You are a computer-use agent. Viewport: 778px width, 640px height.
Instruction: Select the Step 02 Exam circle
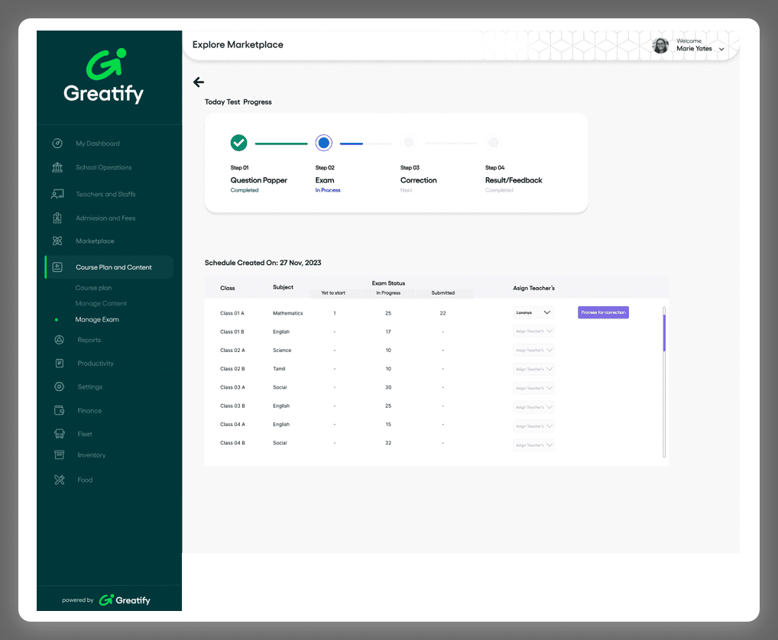324,143
